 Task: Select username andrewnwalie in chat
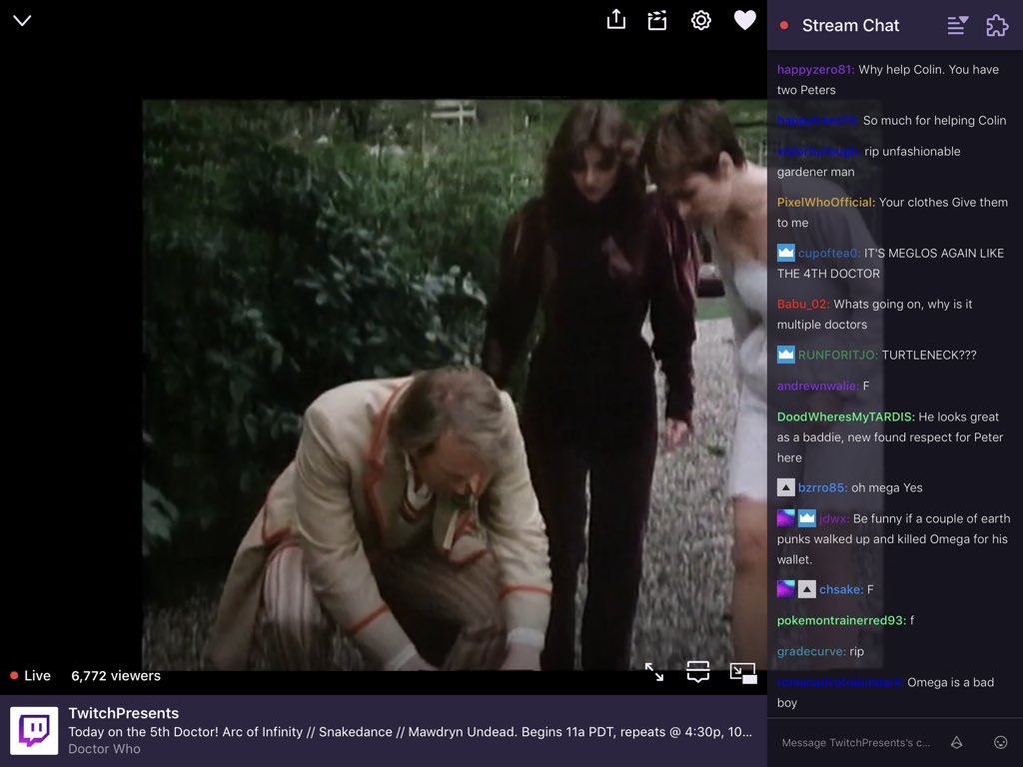[x=818, y=385]
